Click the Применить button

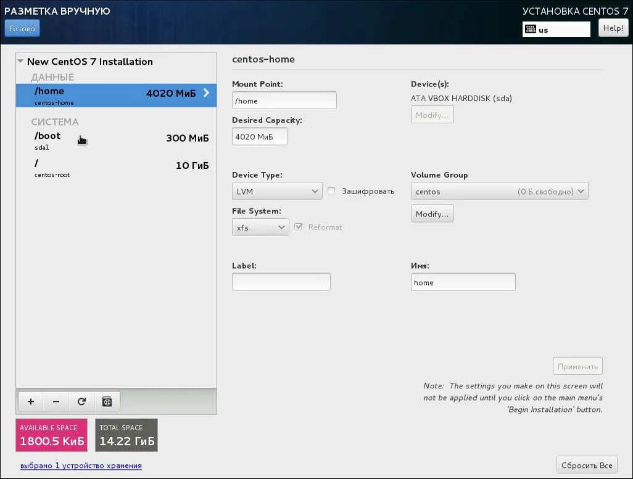pos(577,366)
